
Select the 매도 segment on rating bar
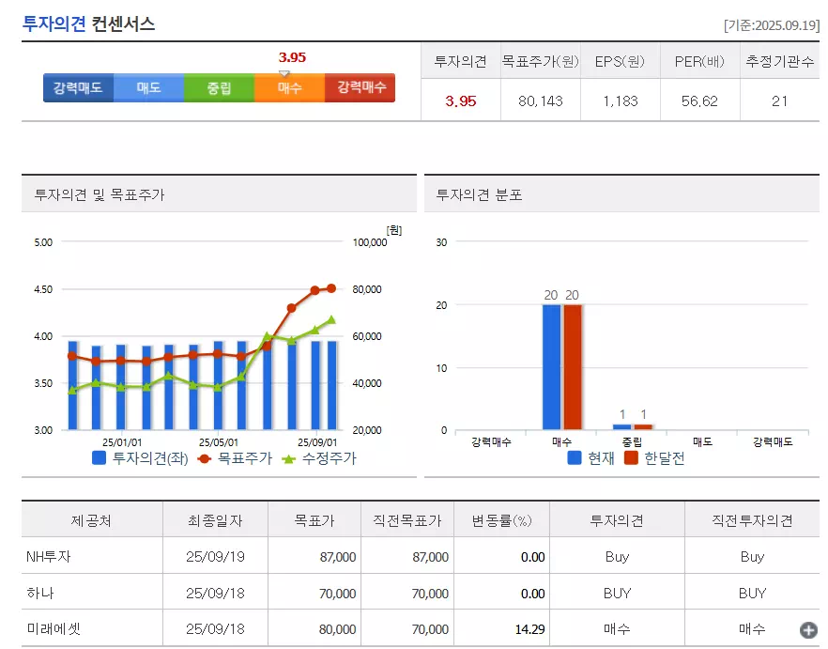click(x=148, y=87)
